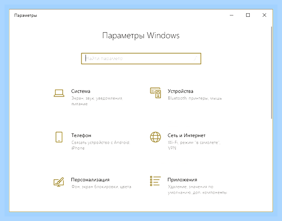
Task: Open Персонализация settings title
Action: [90, 180]
